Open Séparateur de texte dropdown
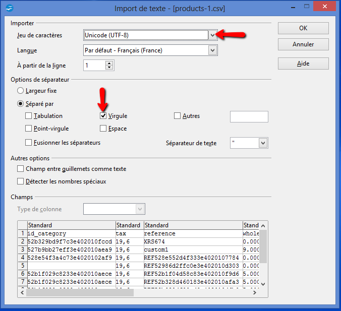This screenshot has width=341, height=311. 263,143
